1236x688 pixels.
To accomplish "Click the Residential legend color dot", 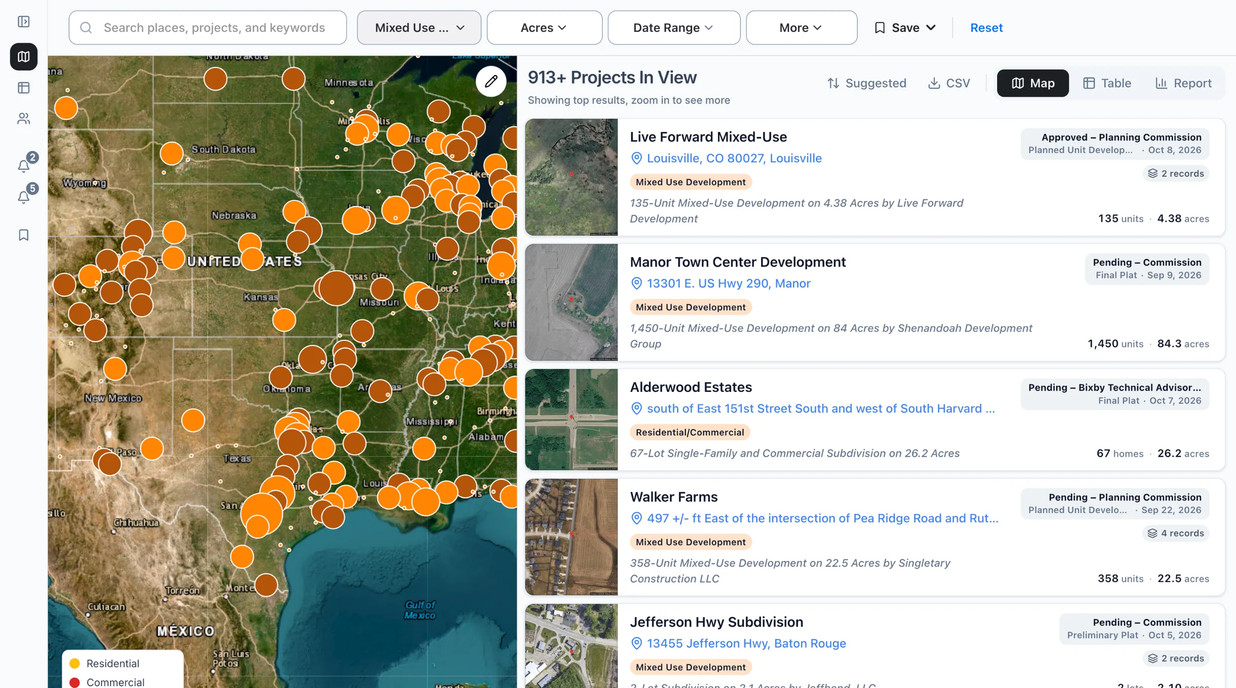I will (75, 664).
